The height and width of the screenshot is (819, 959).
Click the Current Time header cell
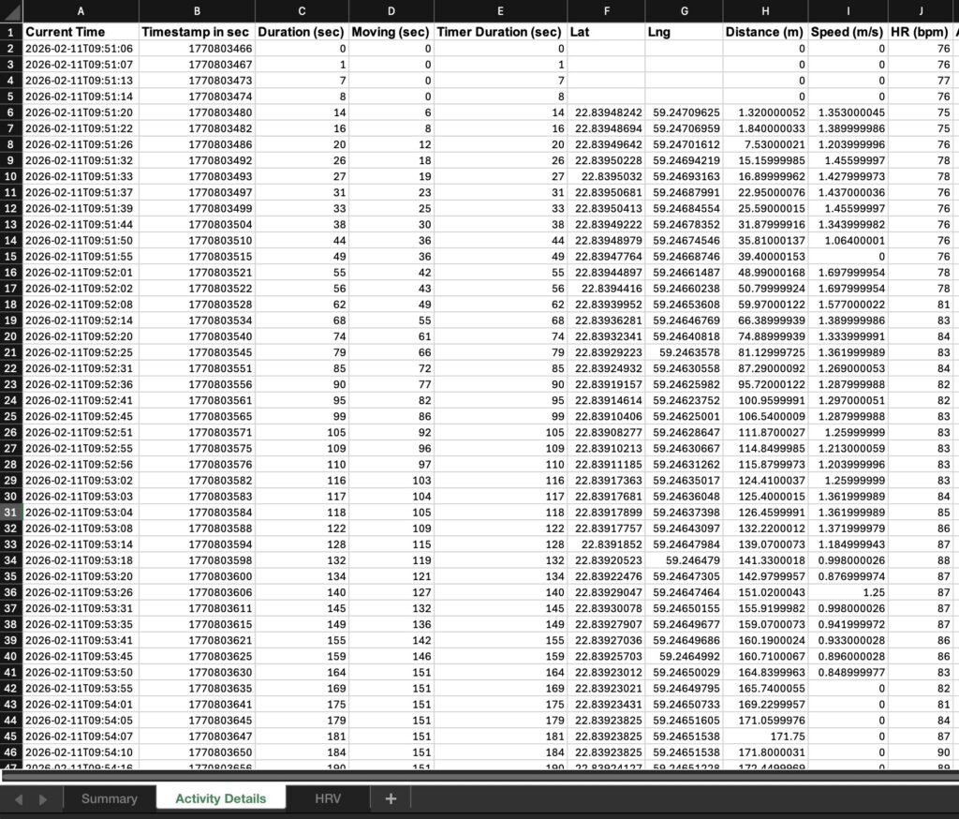pyautogui.click(x=81, y=32)
